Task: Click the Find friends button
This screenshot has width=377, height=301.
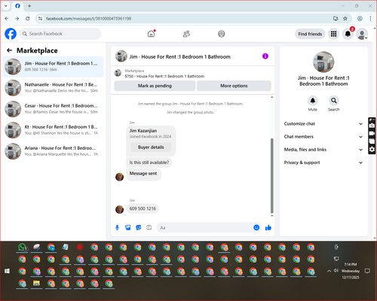Action: (310, 34)
